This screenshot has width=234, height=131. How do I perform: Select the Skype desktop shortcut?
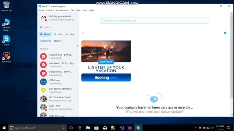click(6, 40)
